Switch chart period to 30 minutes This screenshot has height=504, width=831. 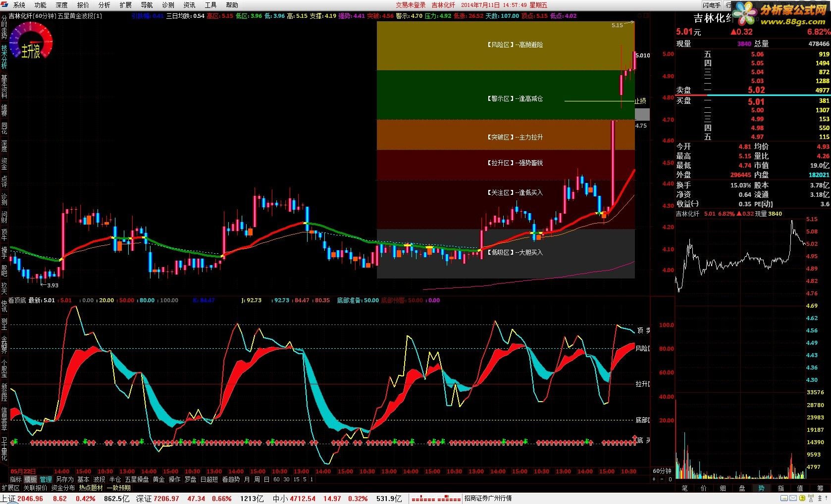(x=286, y=479)
